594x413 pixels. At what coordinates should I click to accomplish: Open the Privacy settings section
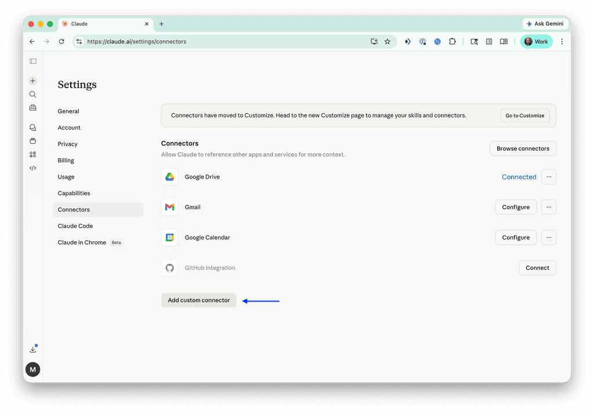tap(67, 144)
